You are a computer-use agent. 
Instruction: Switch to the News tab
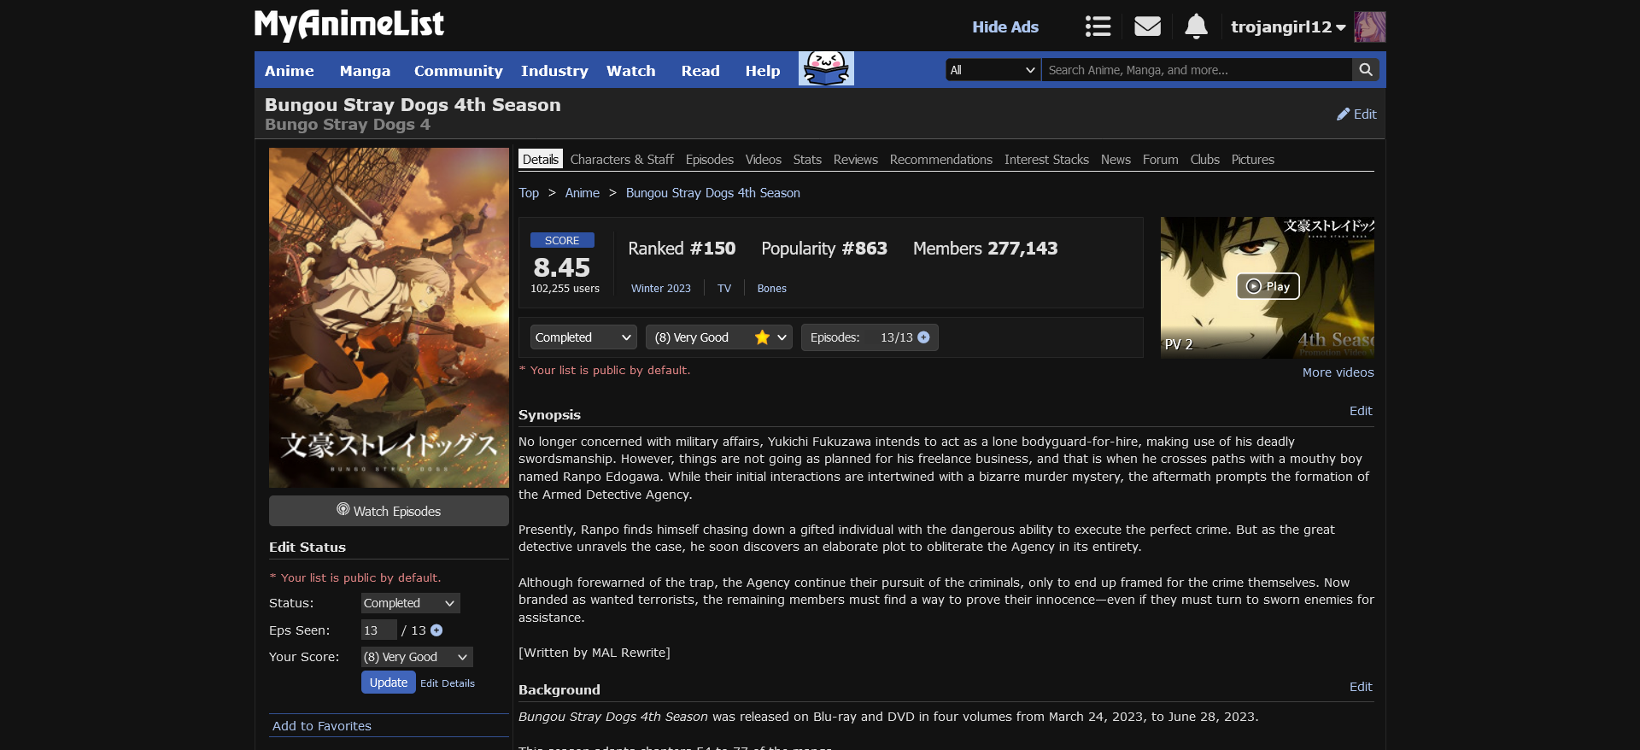click(1116, 160)
